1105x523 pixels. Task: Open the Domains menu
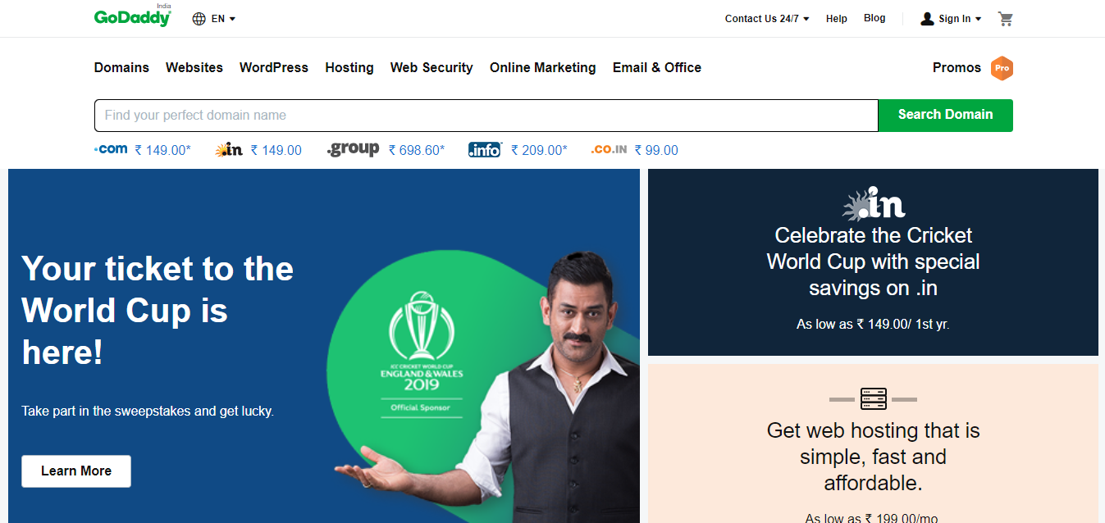[x=121, y=67]
